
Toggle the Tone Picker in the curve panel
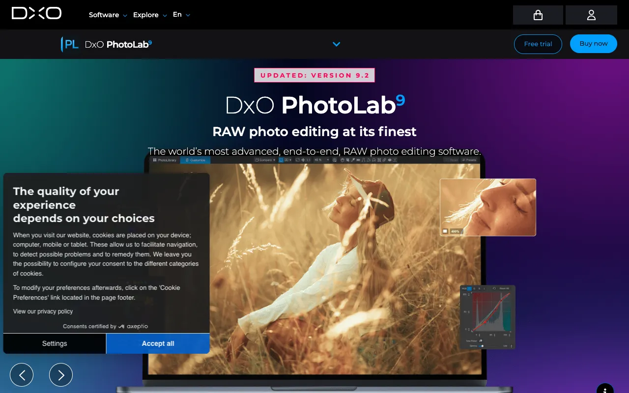(481, 340)
